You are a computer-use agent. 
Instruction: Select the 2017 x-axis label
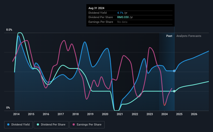pos(61,114)
